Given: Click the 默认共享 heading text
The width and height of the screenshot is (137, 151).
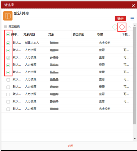Looking at the screenshot, I should (x=22, y=14).
